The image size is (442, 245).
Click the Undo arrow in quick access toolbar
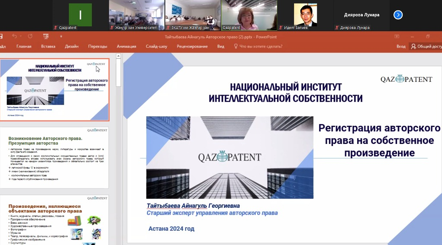(x=14, y=37)
